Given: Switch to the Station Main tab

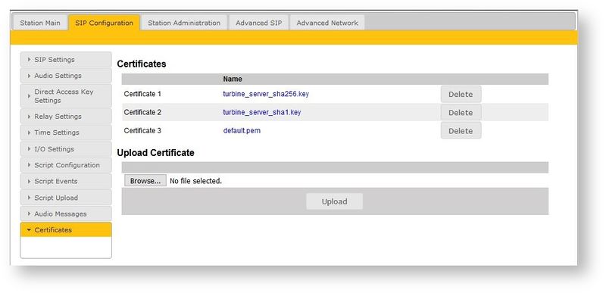Looking at the screenshot, I should coord(40,23).
